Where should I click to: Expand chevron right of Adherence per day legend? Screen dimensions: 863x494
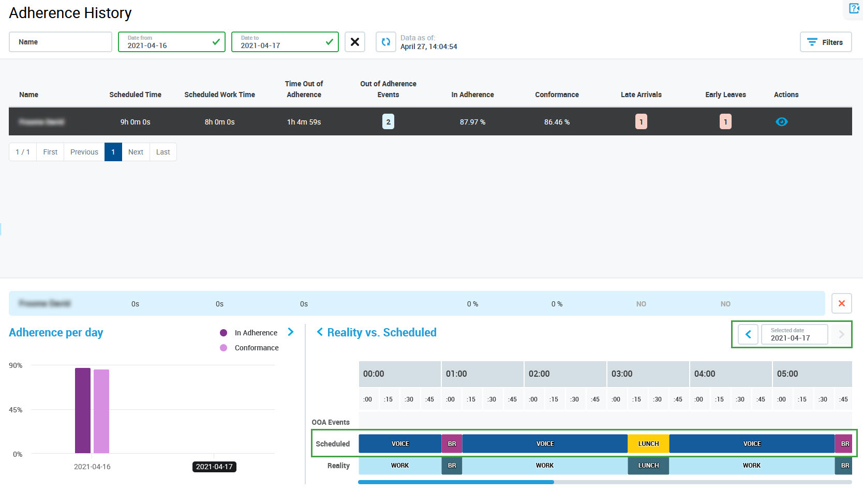(291, 332)
